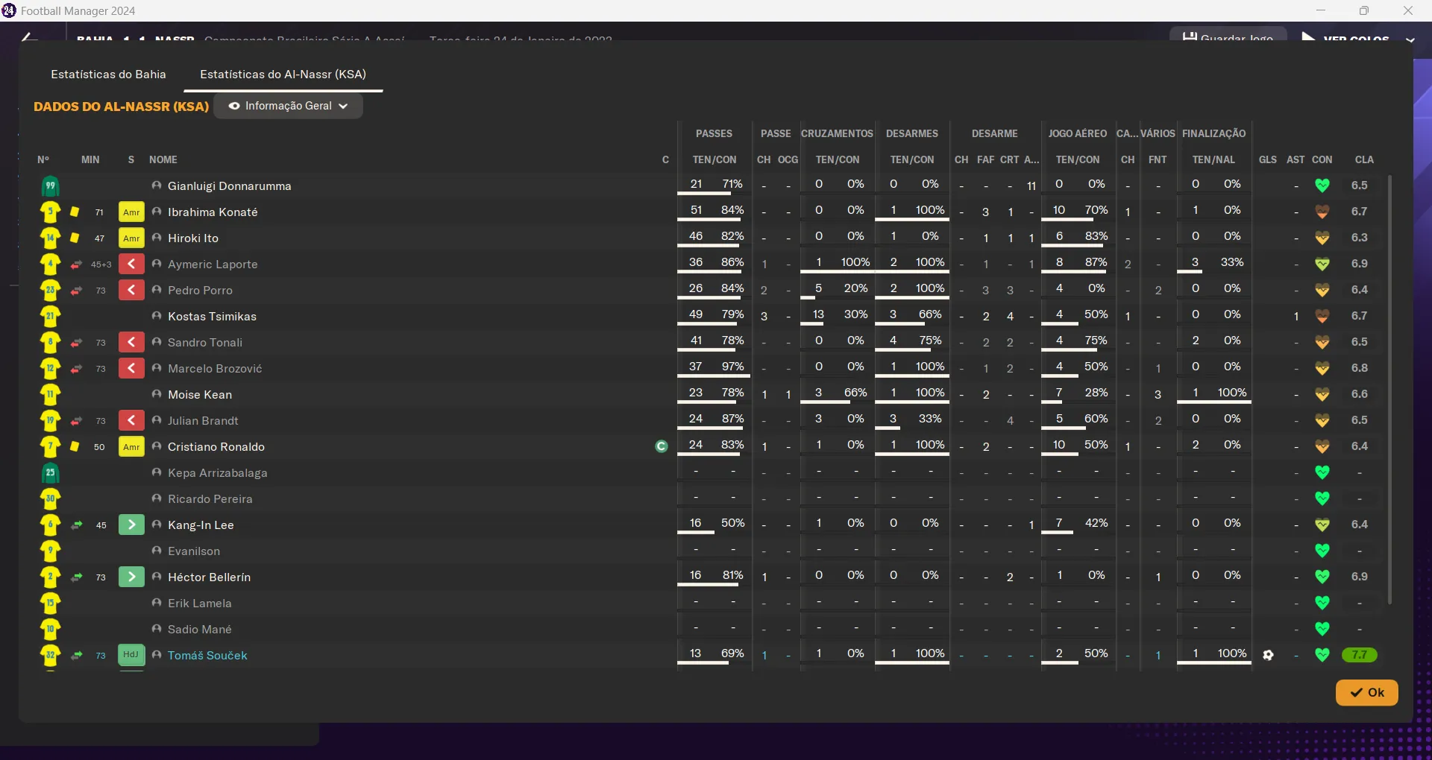Viewport: 1432px width, 760px height.
Task: Click Ricardo Pereira's person profile icon
Action: click(157, 498)
